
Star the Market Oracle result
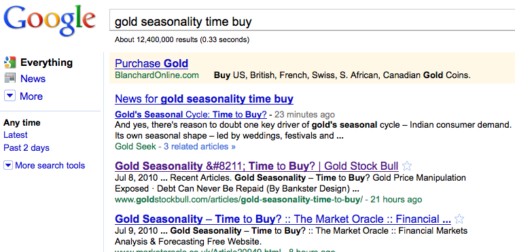click(x=459, y=219)
